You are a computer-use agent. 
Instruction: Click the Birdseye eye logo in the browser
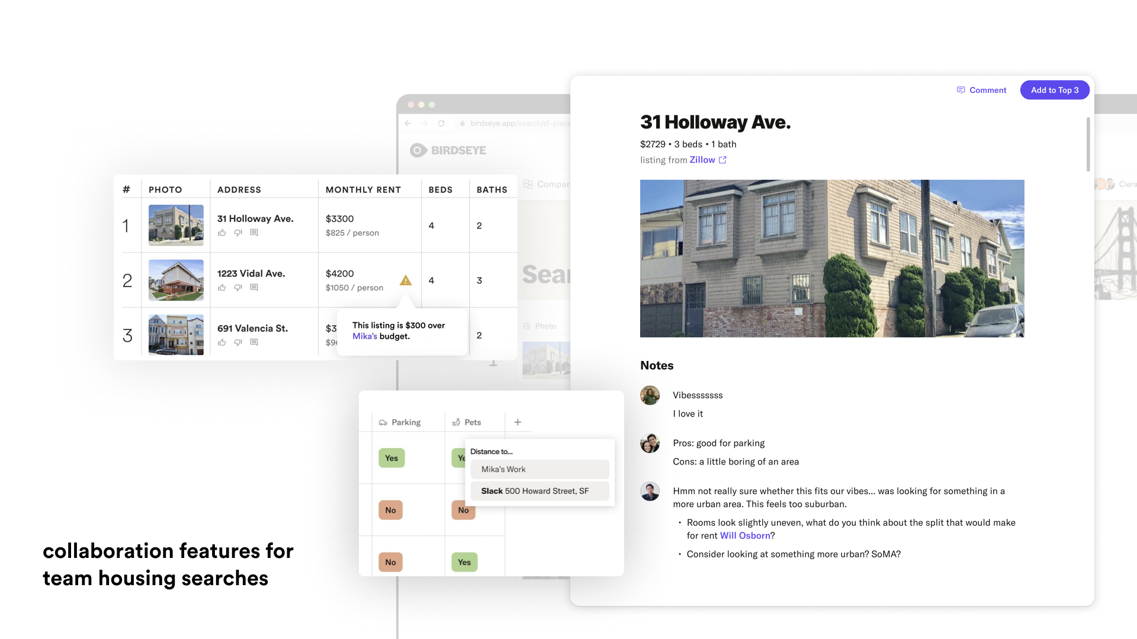pyautogui.click(x=418, y=150)
